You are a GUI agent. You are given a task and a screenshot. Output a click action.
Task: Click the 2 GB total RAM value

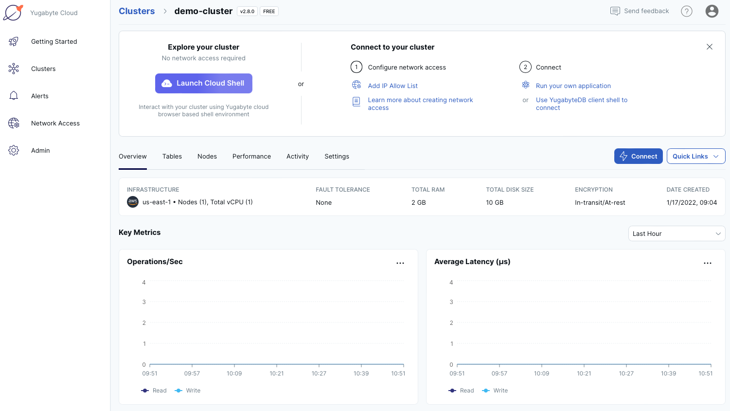(x=419, y=202)
